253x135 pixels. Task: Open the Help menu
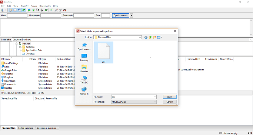(55, 6)
